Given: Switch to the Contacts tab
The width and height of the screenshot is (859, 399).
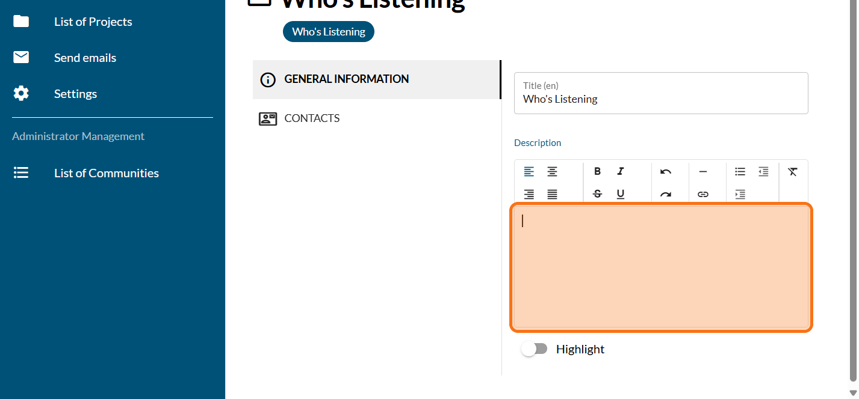Looking at the screenshot, I should [312, 118].
